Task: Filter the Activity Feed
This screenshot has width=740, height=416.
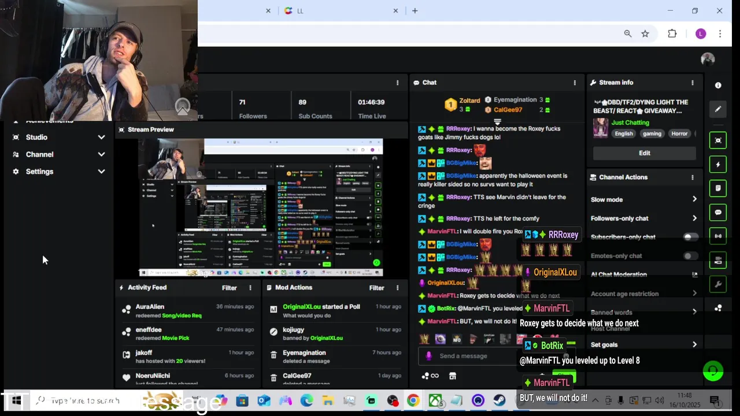Action: pos(230,288)
